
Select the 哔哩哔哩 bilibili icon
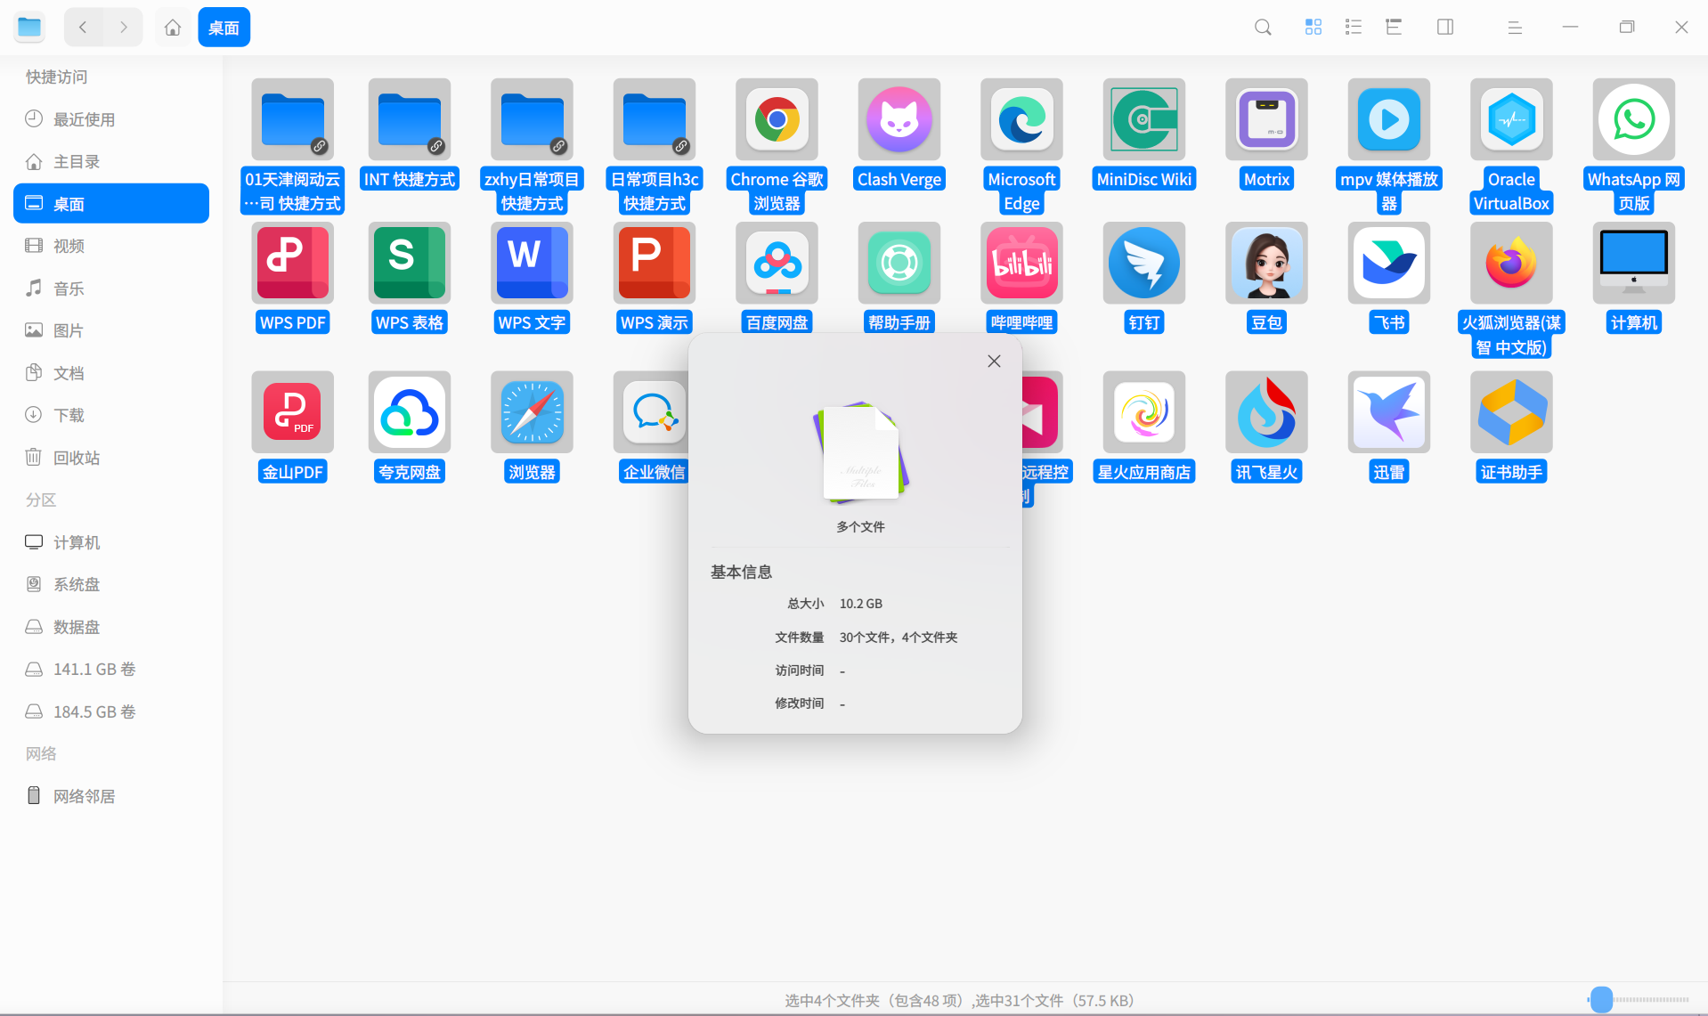click(x=1021, y=263)
